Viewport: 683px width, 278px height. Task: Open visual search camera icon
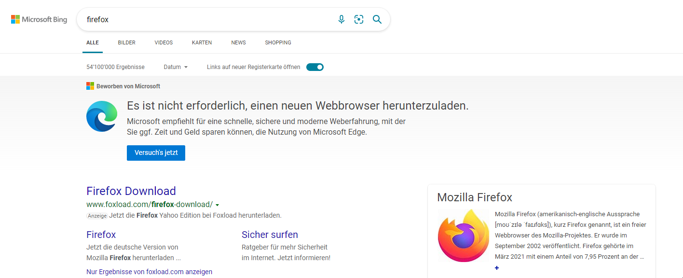pyautogui.click(x=359, y=19)
